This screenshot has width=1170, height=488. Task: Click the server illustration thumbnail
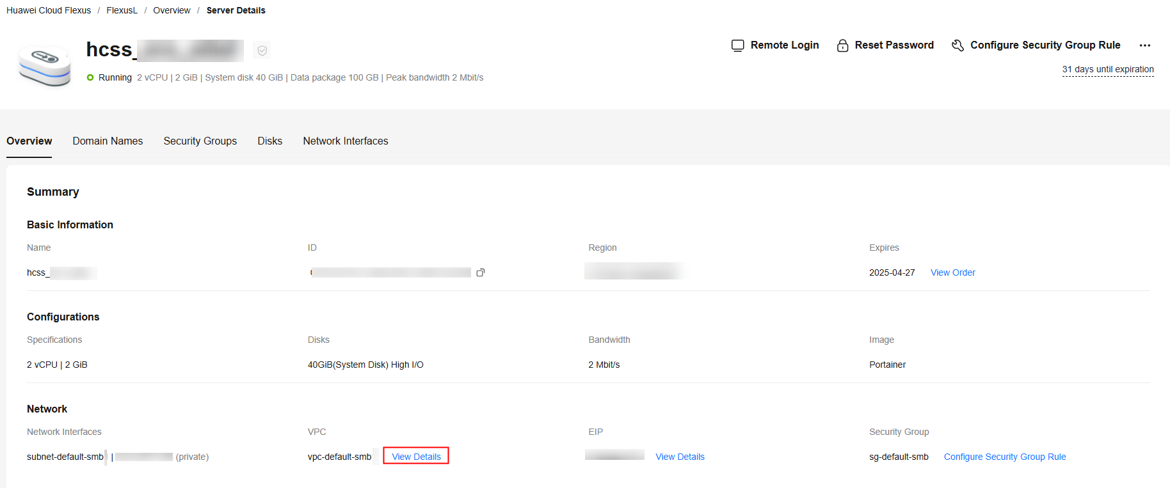[45, 66]
